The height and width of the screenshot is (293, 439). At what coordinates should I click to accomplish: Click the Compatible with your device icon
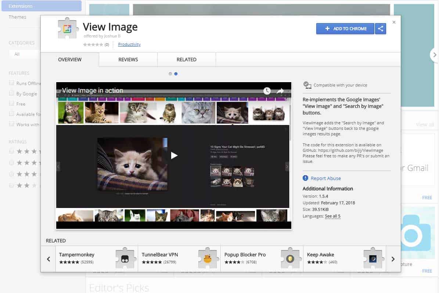coord(307,85)
